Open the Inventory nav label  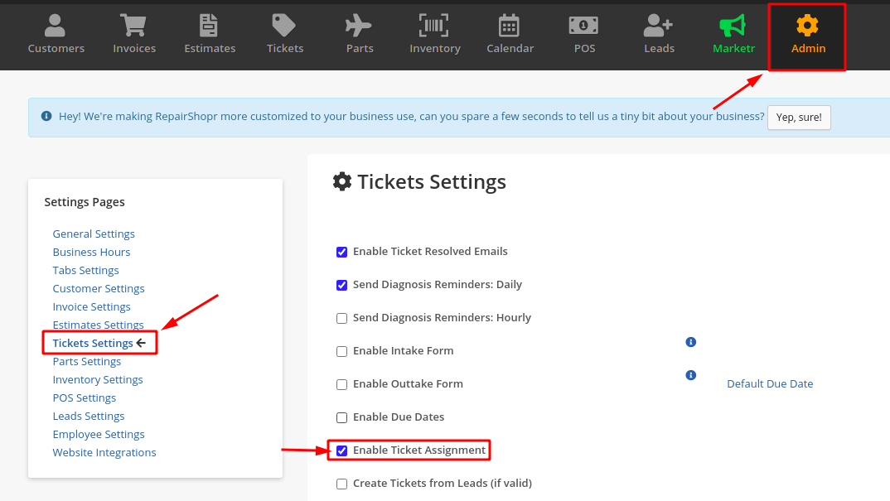coord(435,48)
